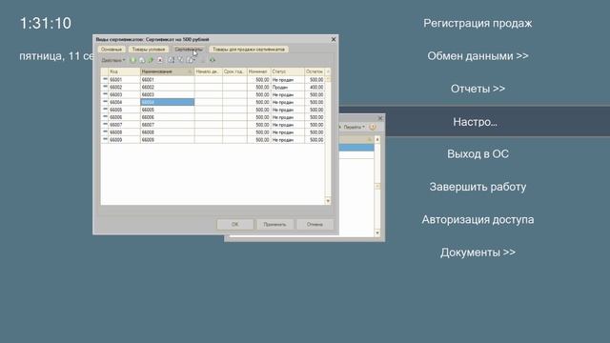Open Авторизация доступа menu item
The image size is (610, 343).
478,220
